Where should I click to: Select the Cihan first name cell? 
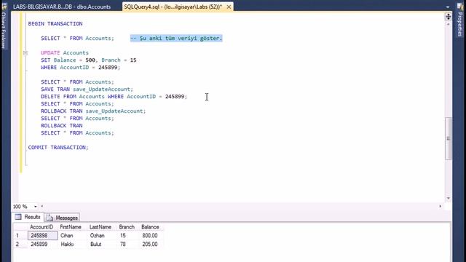tap(73, 236)
